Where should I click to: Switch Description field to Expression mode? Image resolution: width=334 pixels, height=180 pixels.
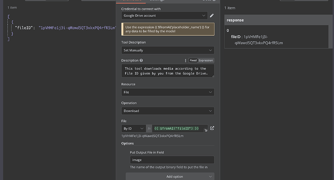(x=206, y=60)
